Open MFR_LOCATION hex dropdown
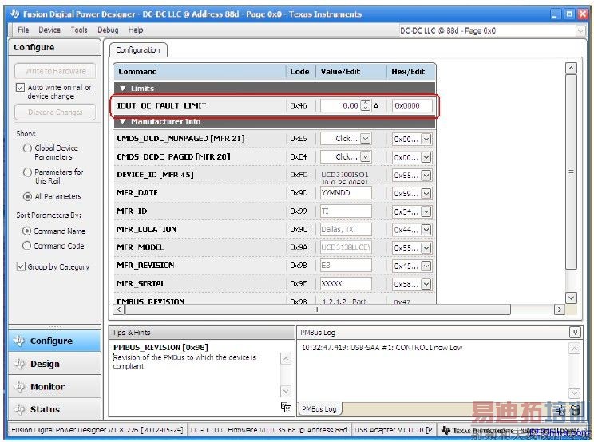Viewport: 594px width, 442px height. click(x=426, y=230)
